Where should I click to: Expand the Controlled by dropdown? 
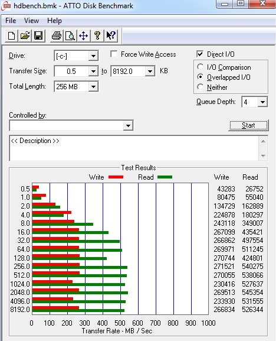pyautogui.click(x=128, y=126)
